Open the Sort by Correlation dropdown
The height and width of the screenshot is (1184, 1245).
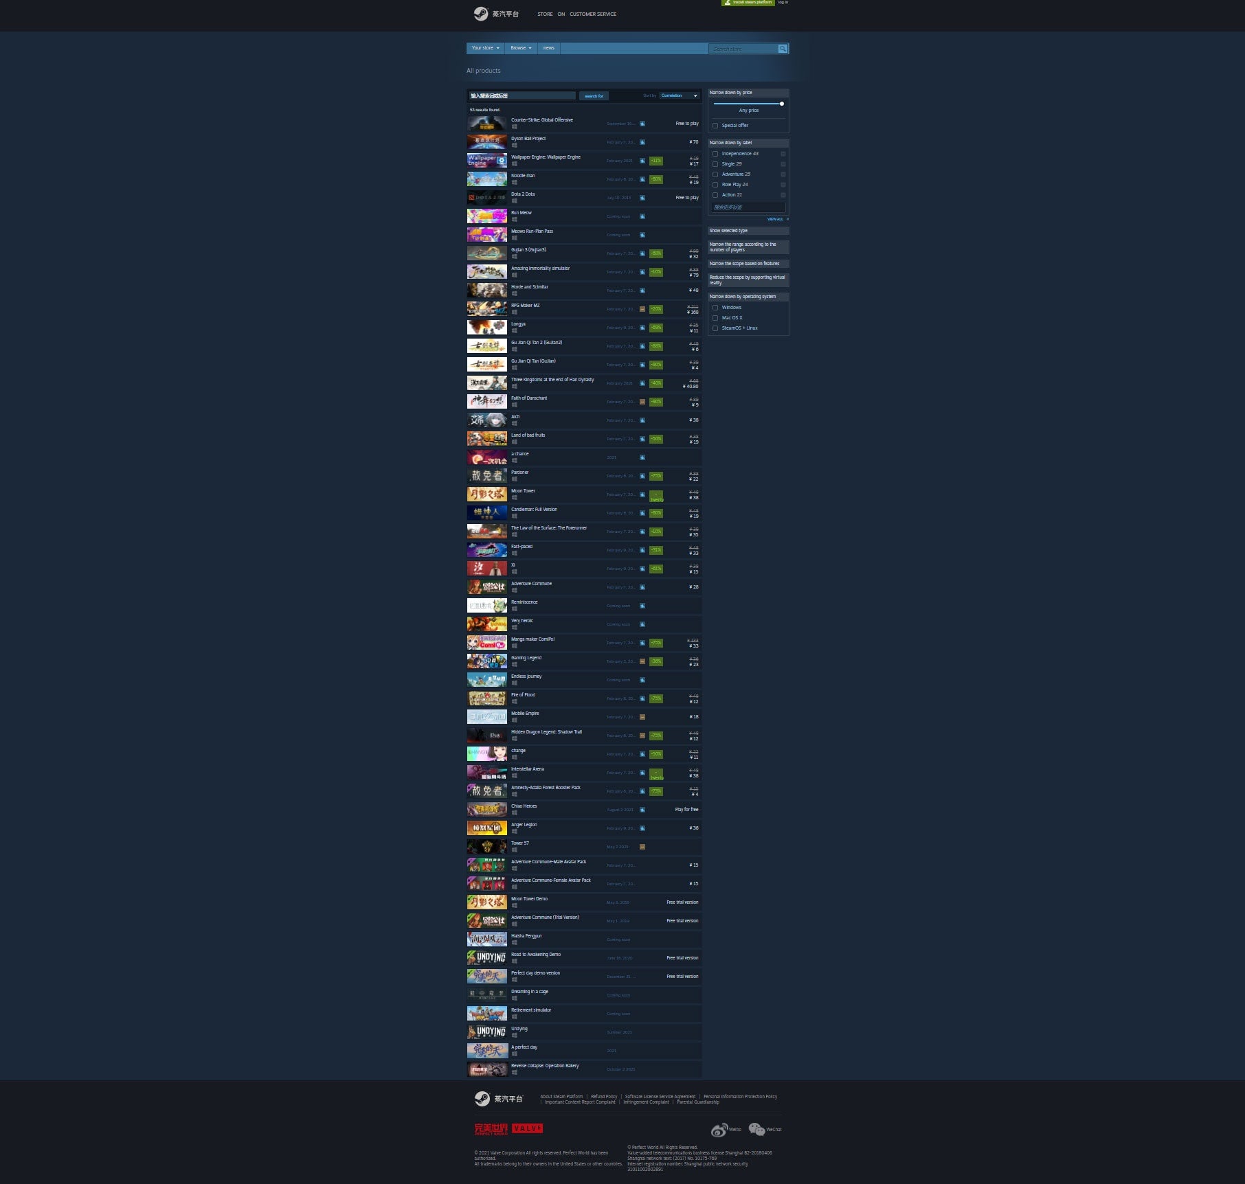point(679,96)
